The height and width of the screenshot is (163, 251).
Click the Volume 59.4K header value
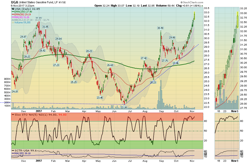165,6
